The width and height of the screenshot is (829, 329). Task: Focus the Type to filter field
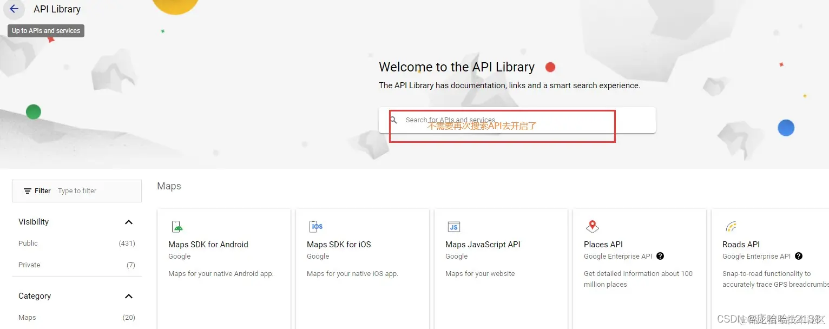click(97, 191)
